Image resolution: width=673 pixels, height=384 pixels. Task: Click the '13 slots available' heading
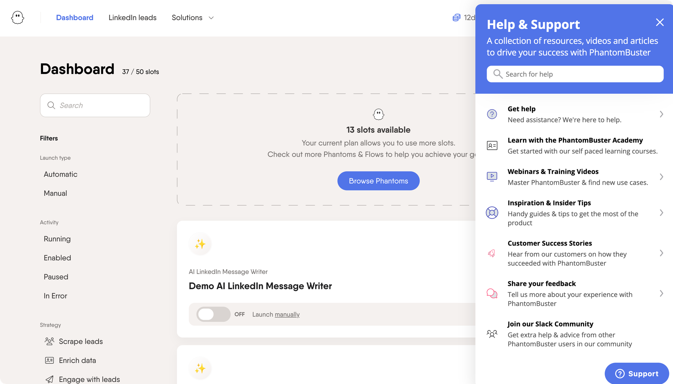(x=378, y=130)
